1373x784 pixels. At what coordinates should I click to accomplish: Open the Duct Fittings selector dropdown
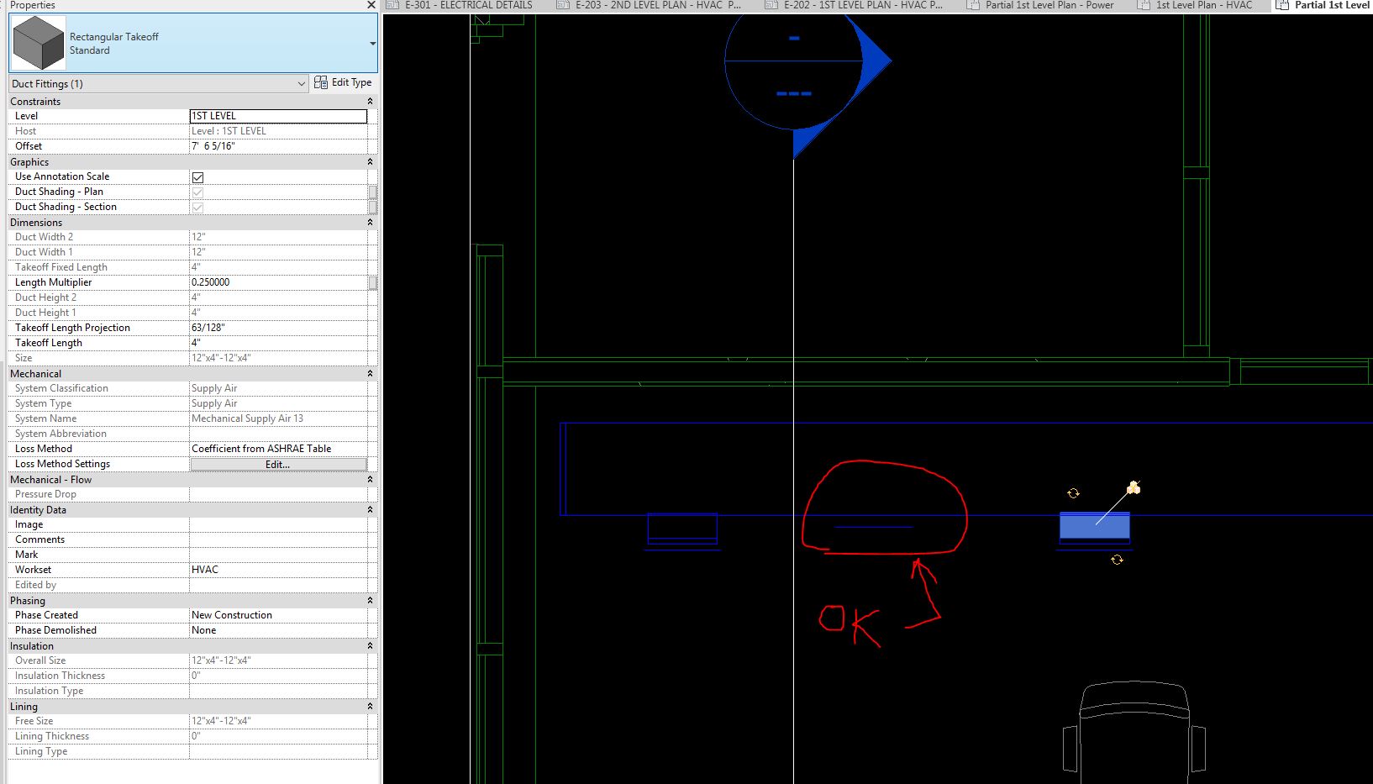302,83
